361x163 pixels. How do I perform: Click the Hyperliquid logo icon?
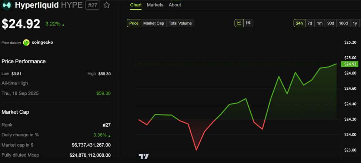coord(7,5)
